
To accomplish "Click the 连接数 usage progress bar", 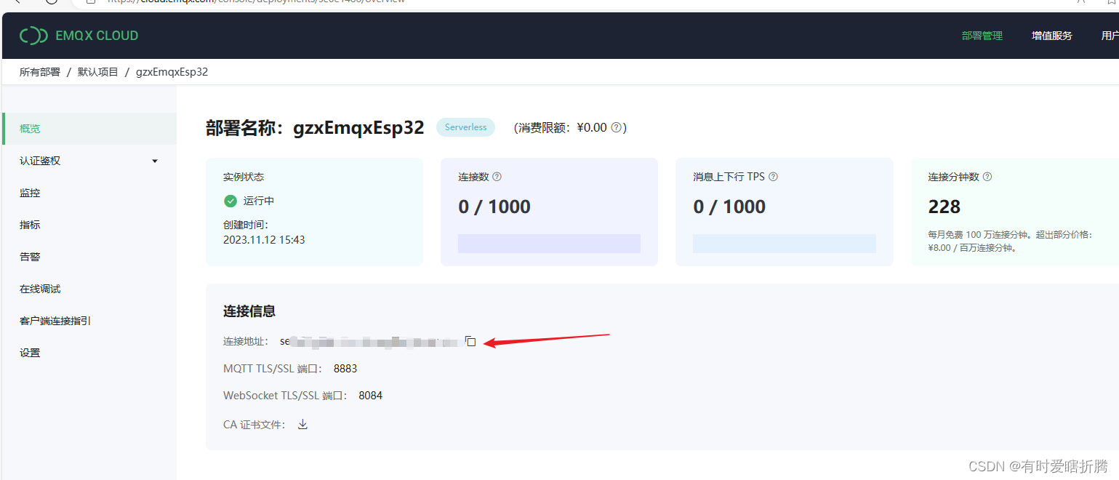I will (x=549, y=244).
